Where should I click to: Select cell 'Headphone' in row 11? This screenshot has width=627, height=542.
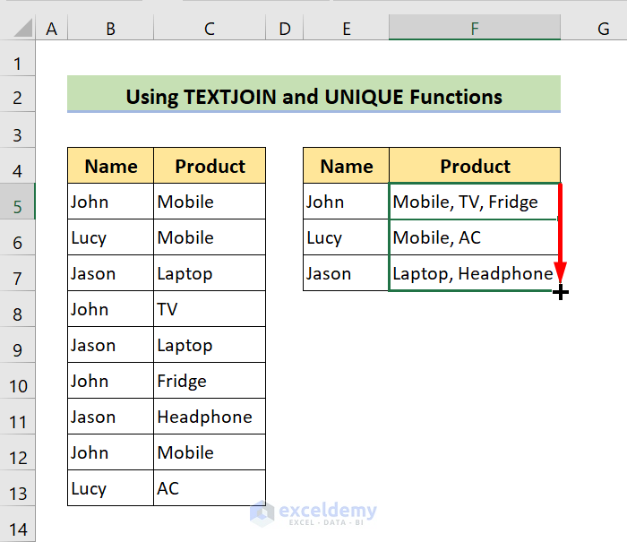(210, 417)
